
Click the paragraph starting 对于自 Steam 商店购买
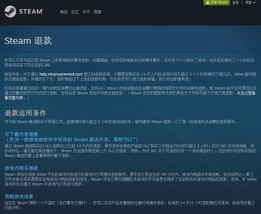[x=121, y=121]
